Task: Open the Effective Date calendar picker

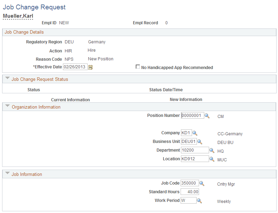Action: coord(90,67)
